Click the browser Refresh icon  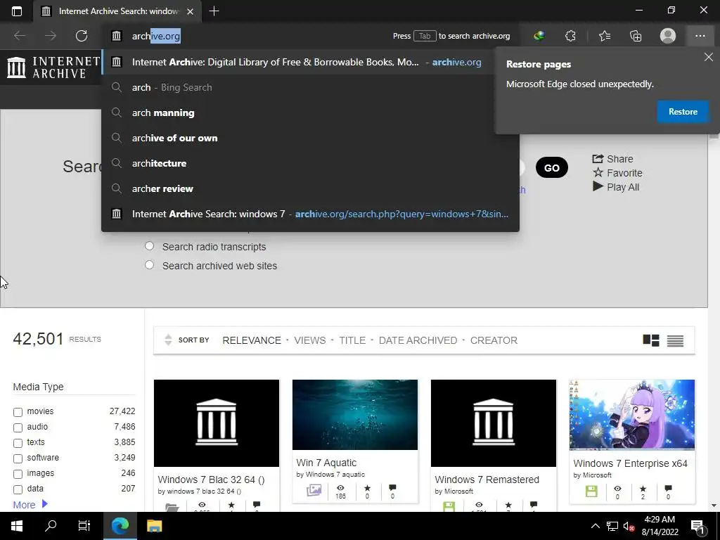[82, 36]
